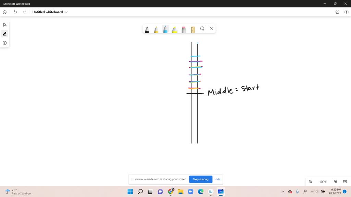Activate the ruler tool

tap(193, 29)
